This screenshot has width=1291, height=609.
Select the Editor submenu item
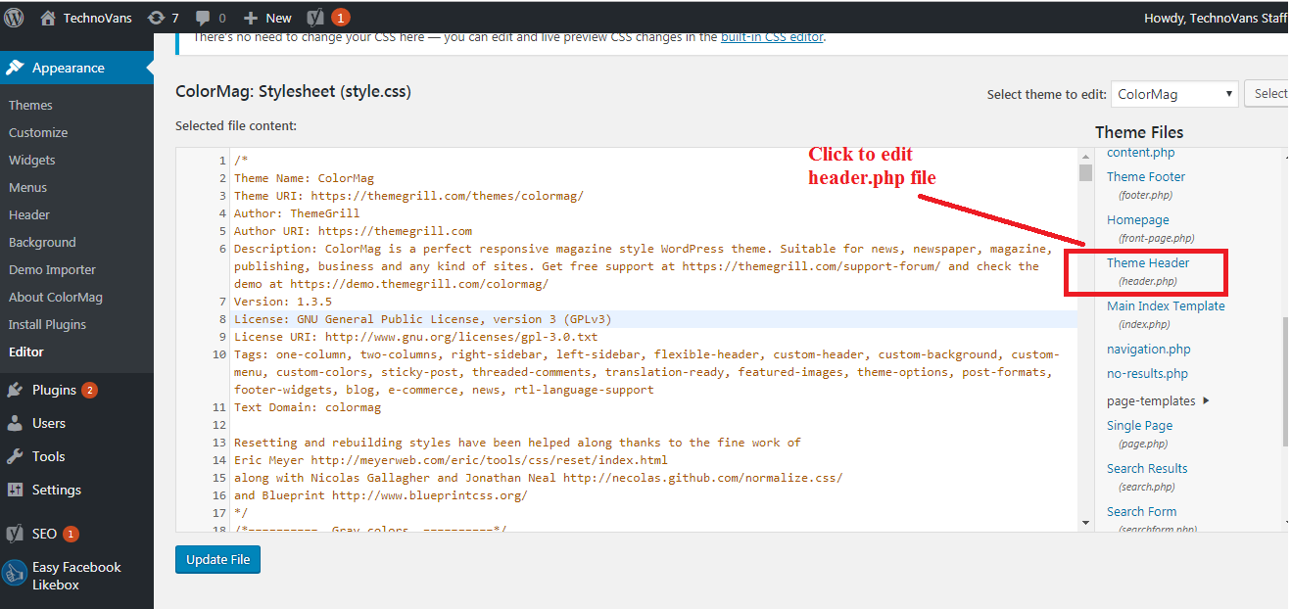[x=26, y=351]
